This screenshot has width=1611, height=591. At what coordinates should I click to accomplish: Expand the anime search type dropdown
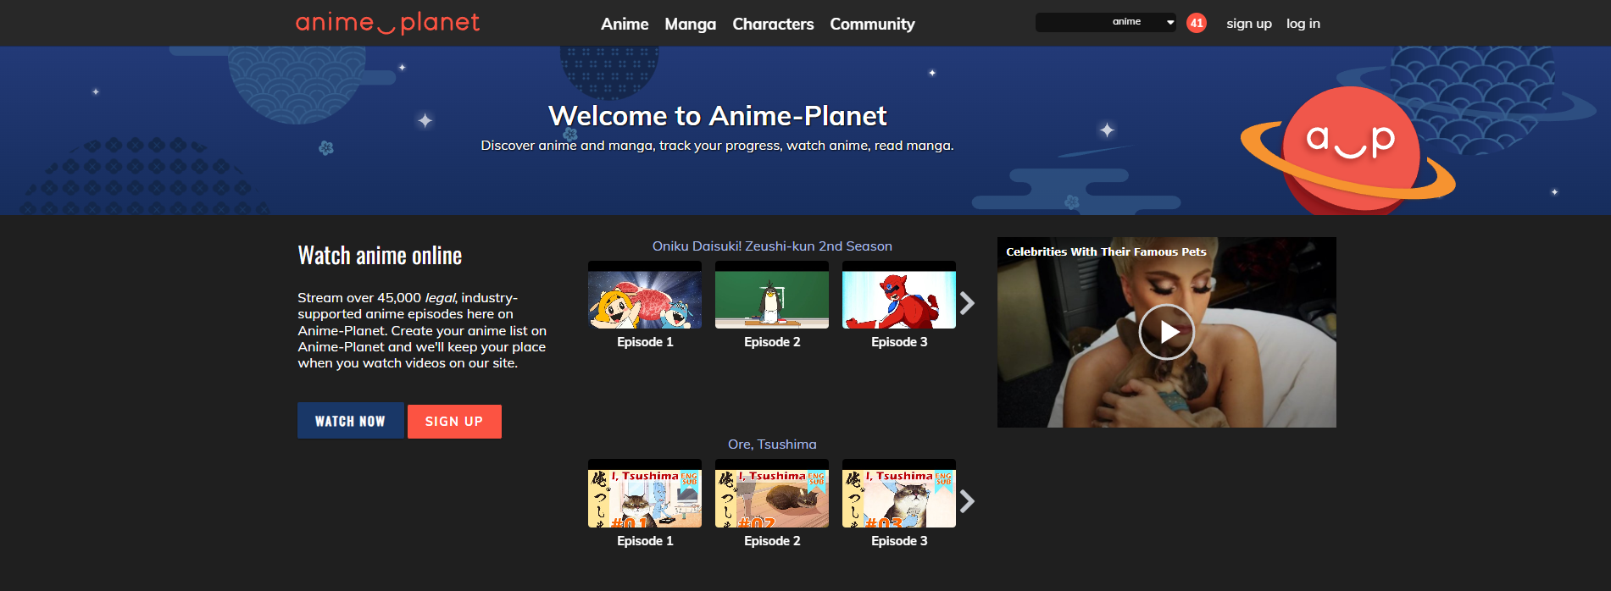[x=1143, y=22]
